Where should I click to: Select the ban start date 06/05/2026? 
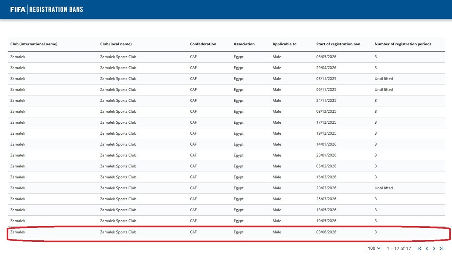[326, 57]
